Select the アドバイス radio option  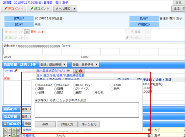[x=74, y=89]
